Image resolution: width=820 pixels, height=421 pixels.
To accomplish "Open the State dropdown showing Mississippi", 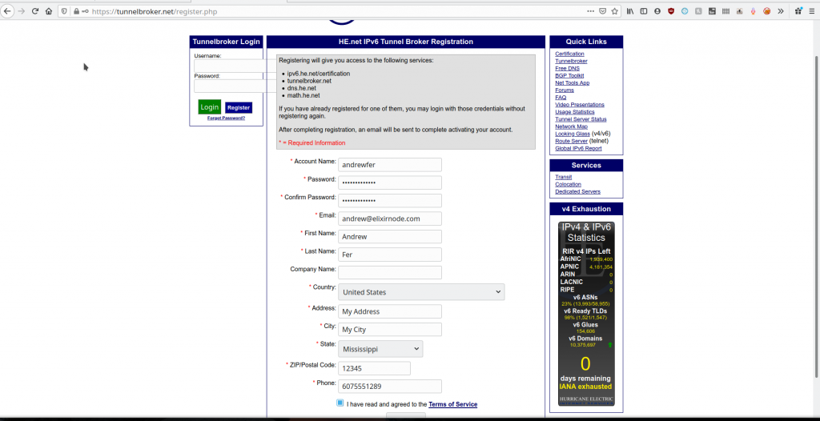I will (380, 349).
